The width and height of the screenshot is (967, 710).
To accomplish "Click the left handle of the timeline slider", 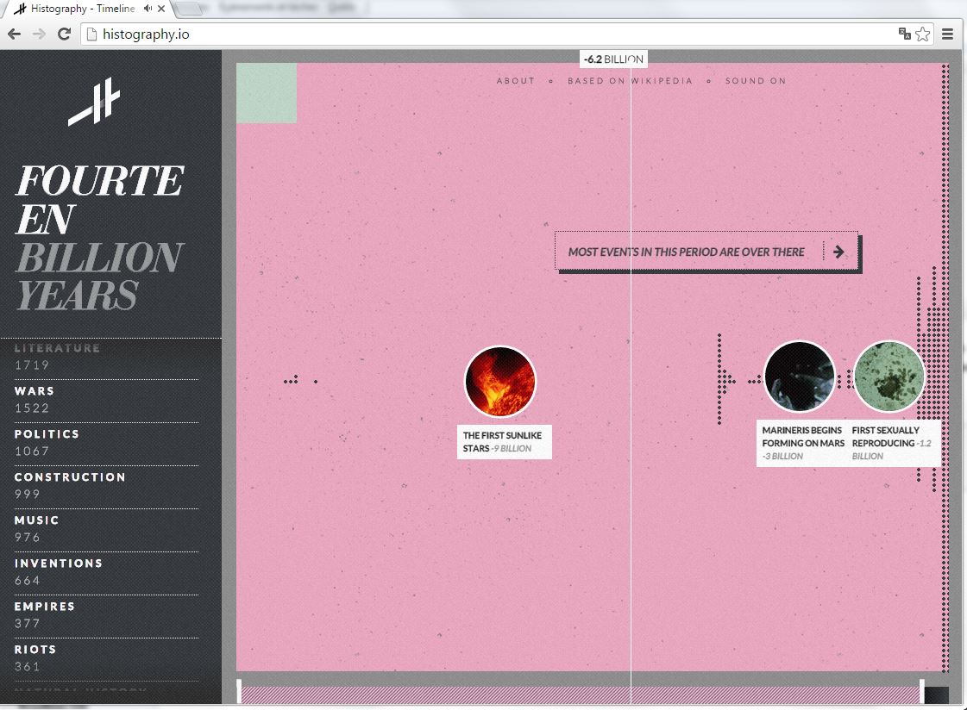I will click(x=240, y=692).
